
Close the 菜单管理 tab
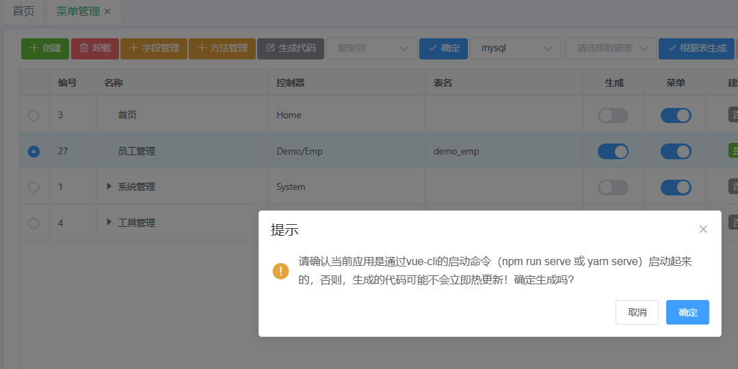pyautogui.click(x=107, y=12)
